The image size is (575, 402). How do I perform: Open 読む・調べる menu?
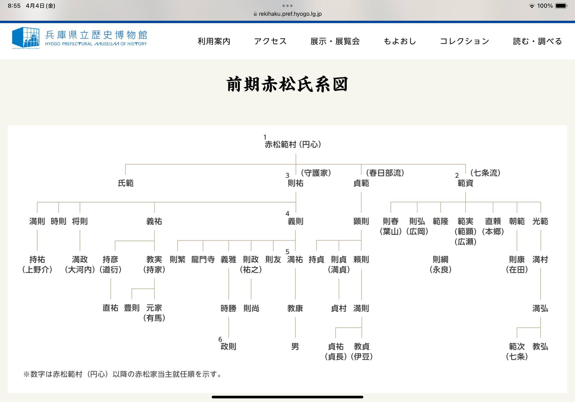[x=537, y=41]
